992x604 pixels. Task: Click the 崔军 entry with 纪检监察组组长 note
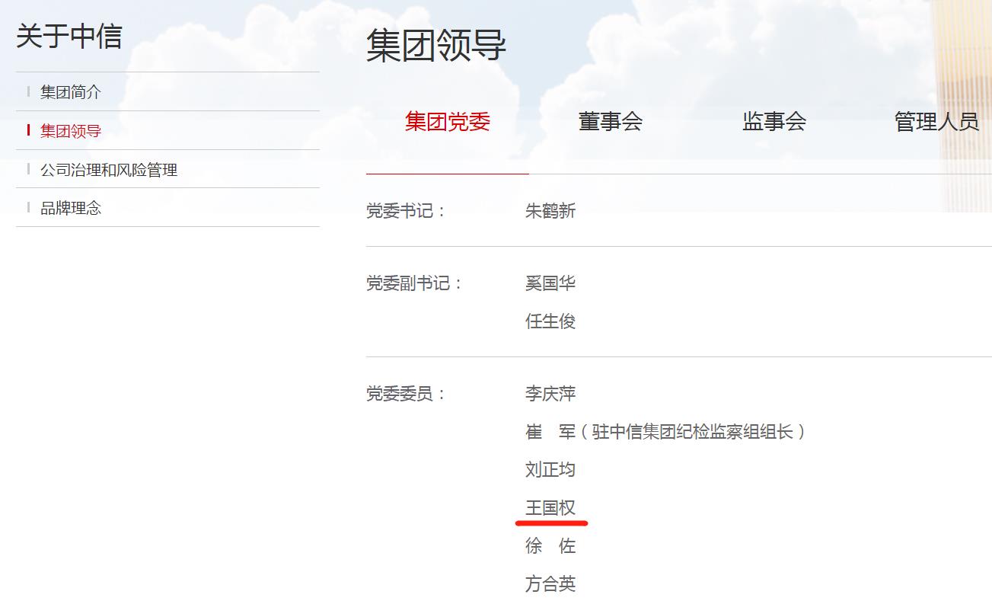665,432
